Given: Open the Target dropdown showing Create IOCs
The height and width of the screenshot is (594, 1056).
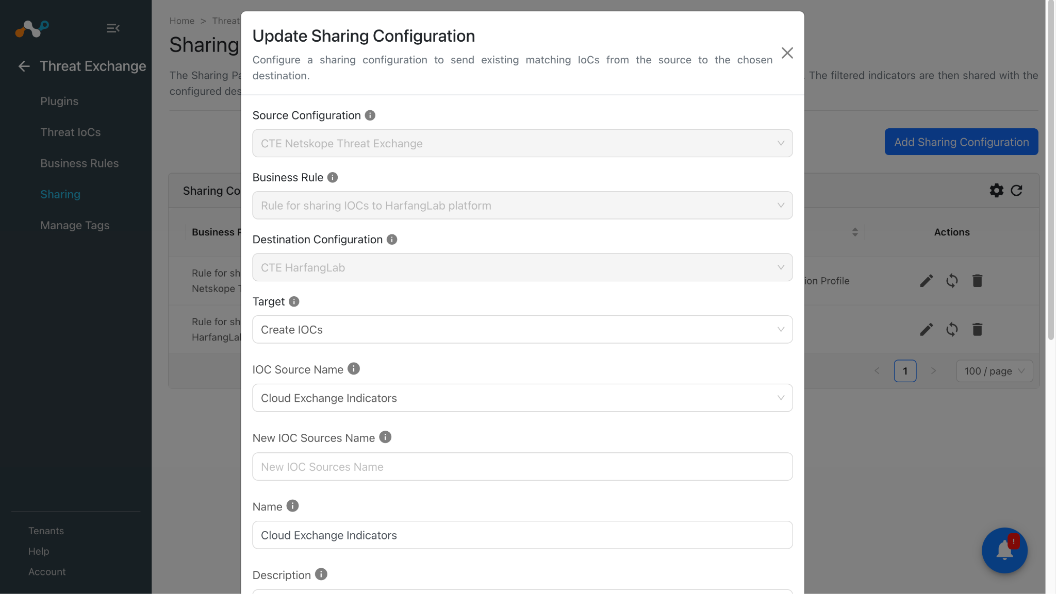Looking at the screenshot, I should [522, 330].
